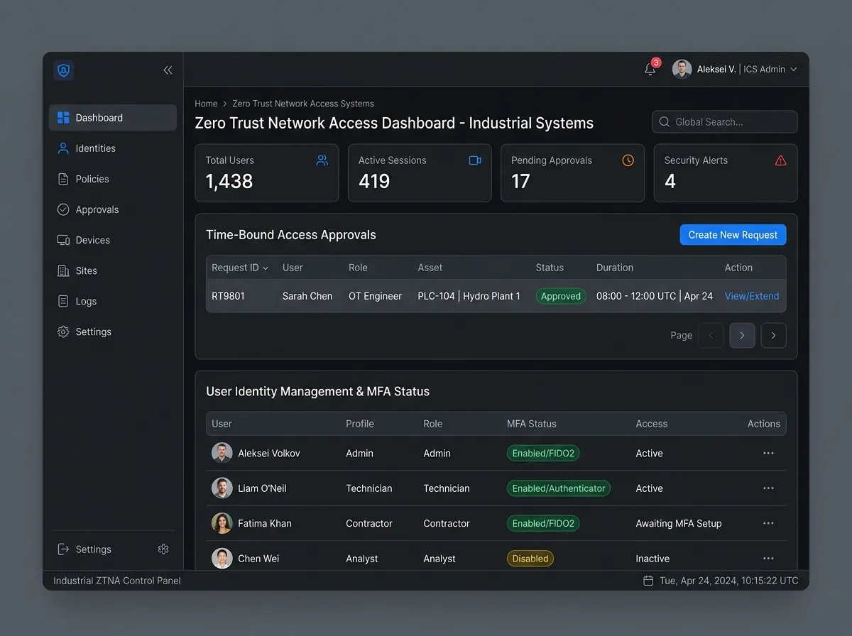Click the View/Extend link for RT9801
This screenshot has height=636, width=852.
point(752,296)
